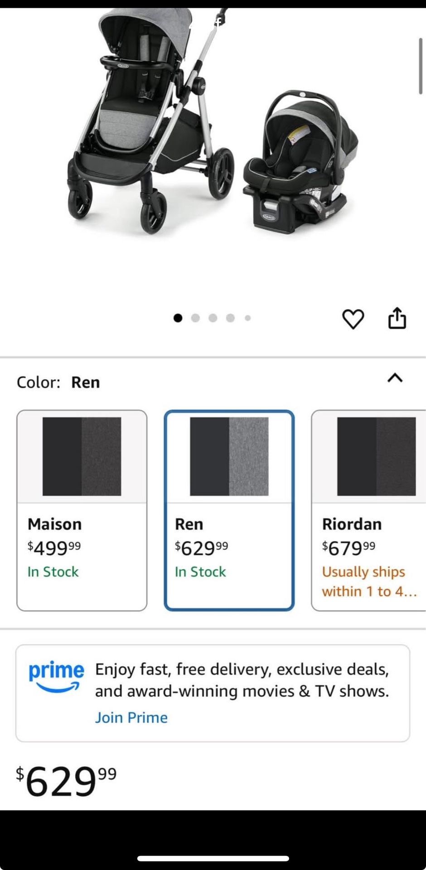
Task: Tap the infant car seat image
Action: coord(300,163)
